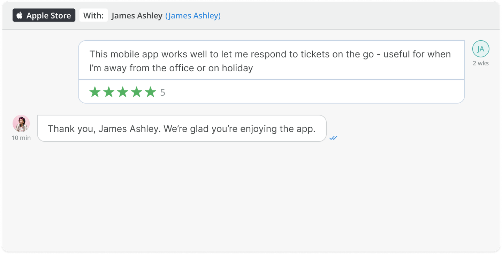Click the second green rating star
This screenshot has height=254, width=502.
(x=109, y=92)
